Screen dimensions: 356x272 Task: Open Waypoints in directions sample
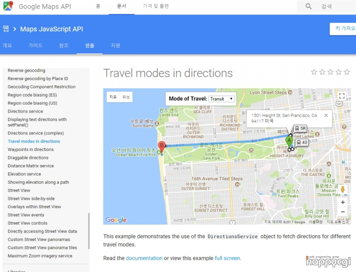pyautogui.click(x=31, y=149)
